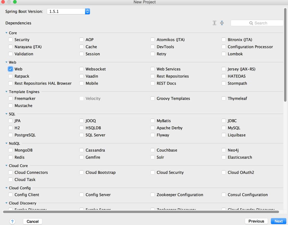Click the search magnifier icon
Viewport: 288px width, 225px height.
click(251, 23)
